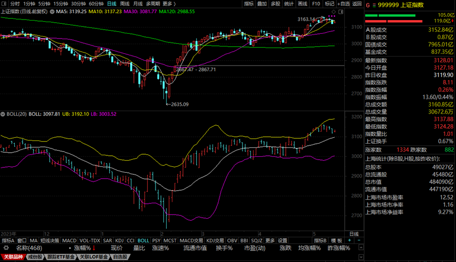Click the green list icon beside 999999
The width and height of the screenshot is (456, 262).
[374, 5]
